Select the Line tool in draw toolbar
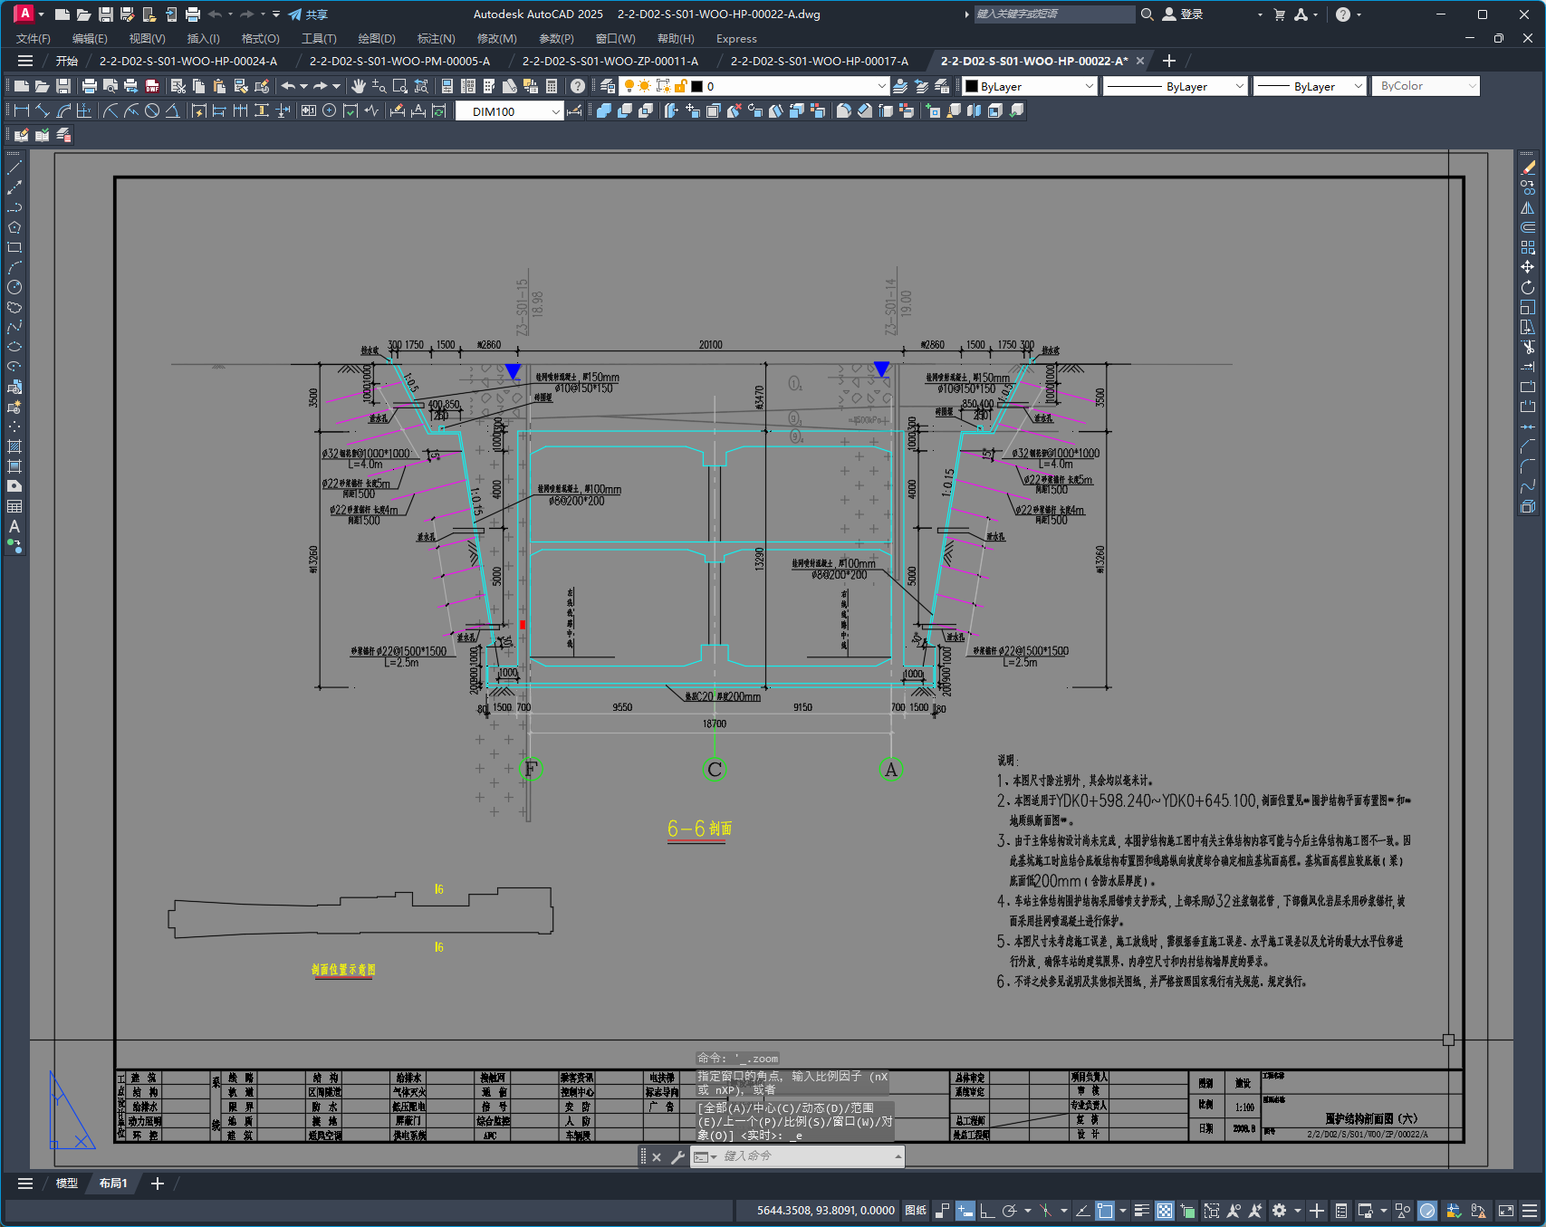Image resolution: width=1546 pixels, height=1227 pixels. [x=14, y=168]
